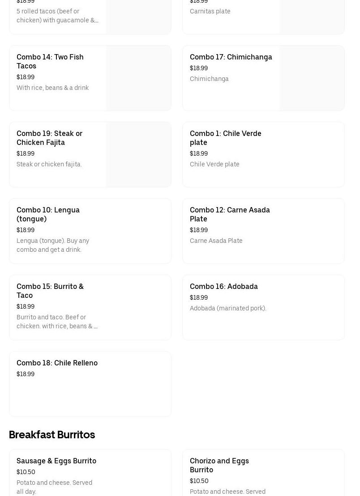Open Combo 19: Steak or Chicken Fajita
The image size is (360, 496).
49,138
